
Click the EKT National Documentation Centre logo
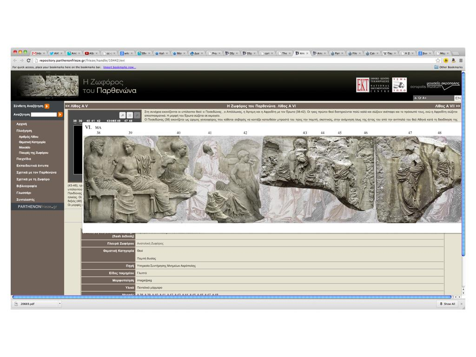[x=372, y=85]
